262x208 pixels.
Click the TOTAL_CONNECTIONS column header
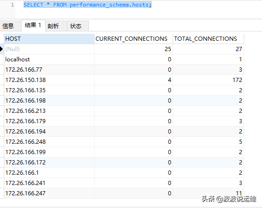[208, 39]
